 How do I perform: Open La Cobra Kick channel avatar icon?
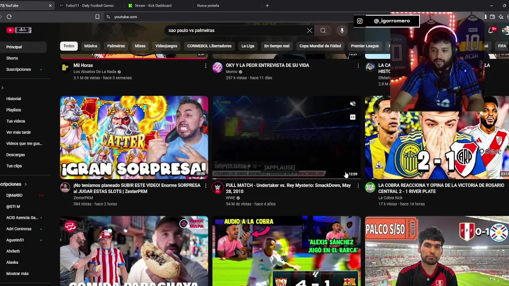(x=370, y=187)
